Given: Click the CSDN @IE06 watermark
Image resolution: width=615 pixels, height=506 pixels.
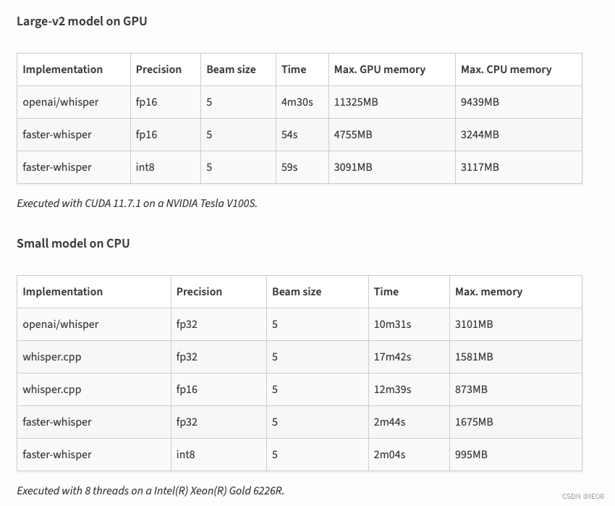Looking at the screenshot, I should pos(583,496).
